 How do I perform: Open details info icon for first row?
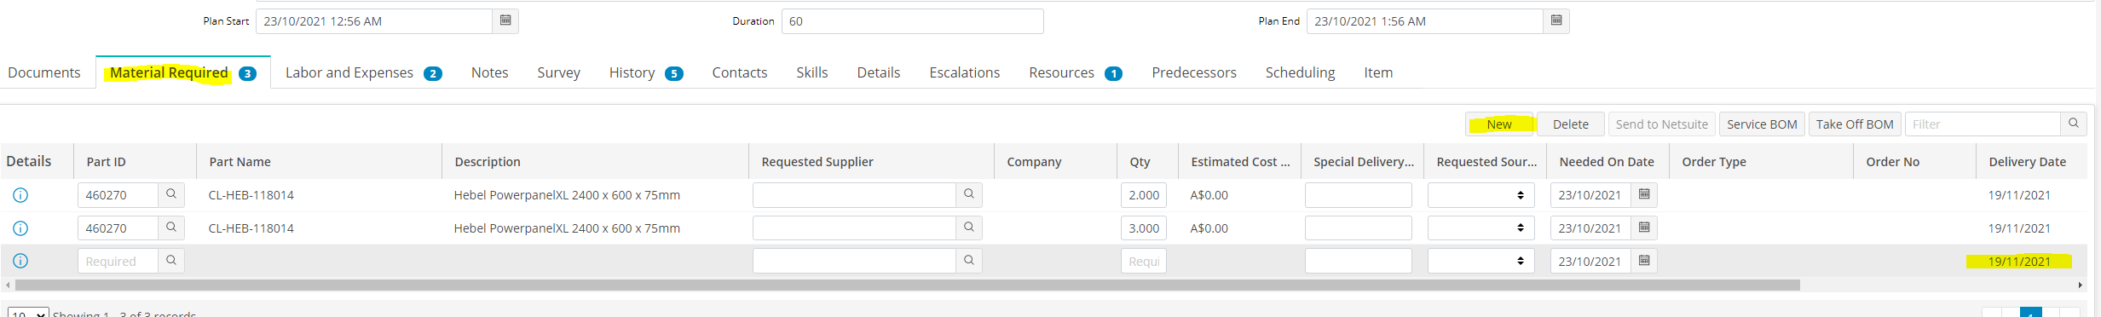(x=20, y=195)
